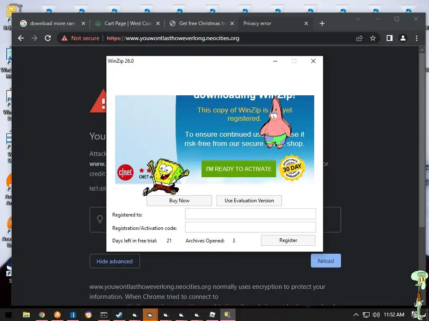
Task: Close the 'Privacy error' tab
Action: (x=306, y=23)
